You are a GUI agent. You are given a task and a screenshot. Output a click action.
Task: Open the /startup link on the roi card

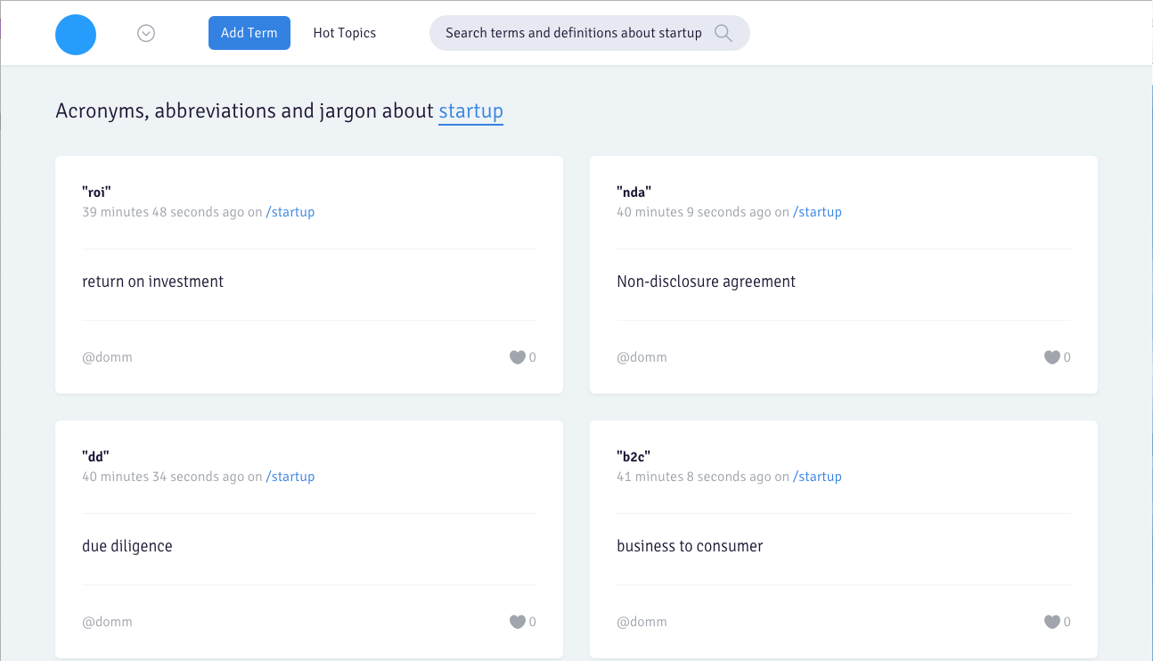pos(290,212)
